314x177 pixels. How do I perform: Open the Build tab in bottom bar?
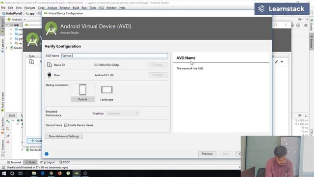tap(30, 162)
